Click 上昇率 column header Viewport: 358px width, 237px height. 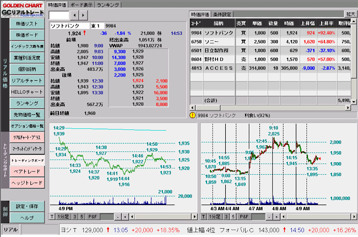point(327,23)
